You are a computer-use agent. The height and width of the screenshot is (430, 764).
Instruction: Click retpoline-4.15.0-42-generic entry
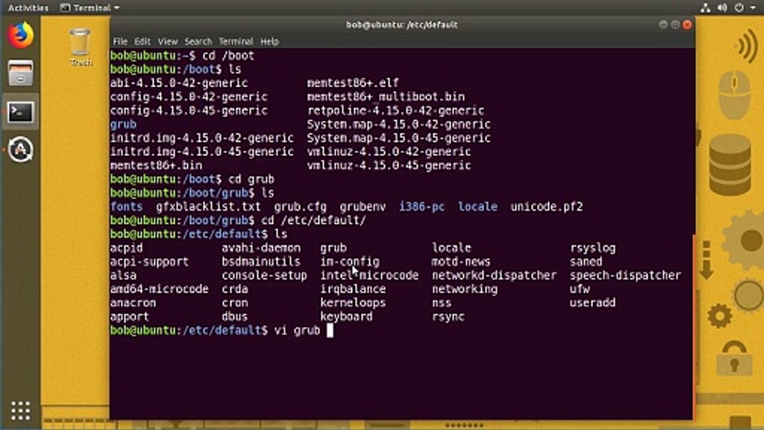395,110
